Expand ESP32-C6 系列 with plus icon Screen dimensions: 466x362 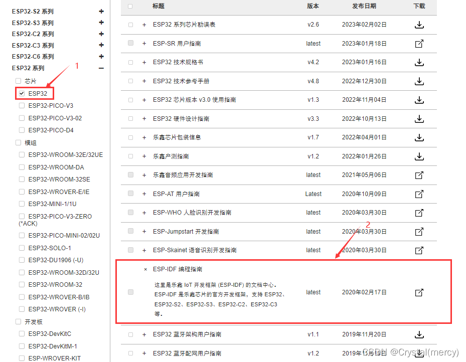coord(101,57)
